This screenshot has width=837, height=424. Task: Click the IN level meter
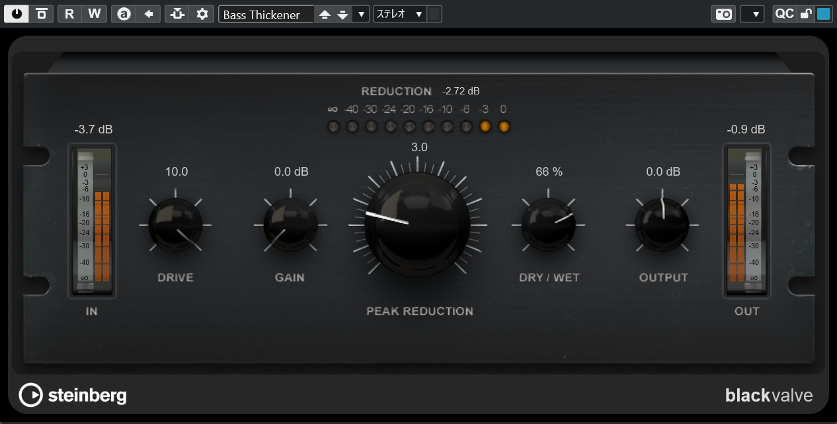coord(93,220)
